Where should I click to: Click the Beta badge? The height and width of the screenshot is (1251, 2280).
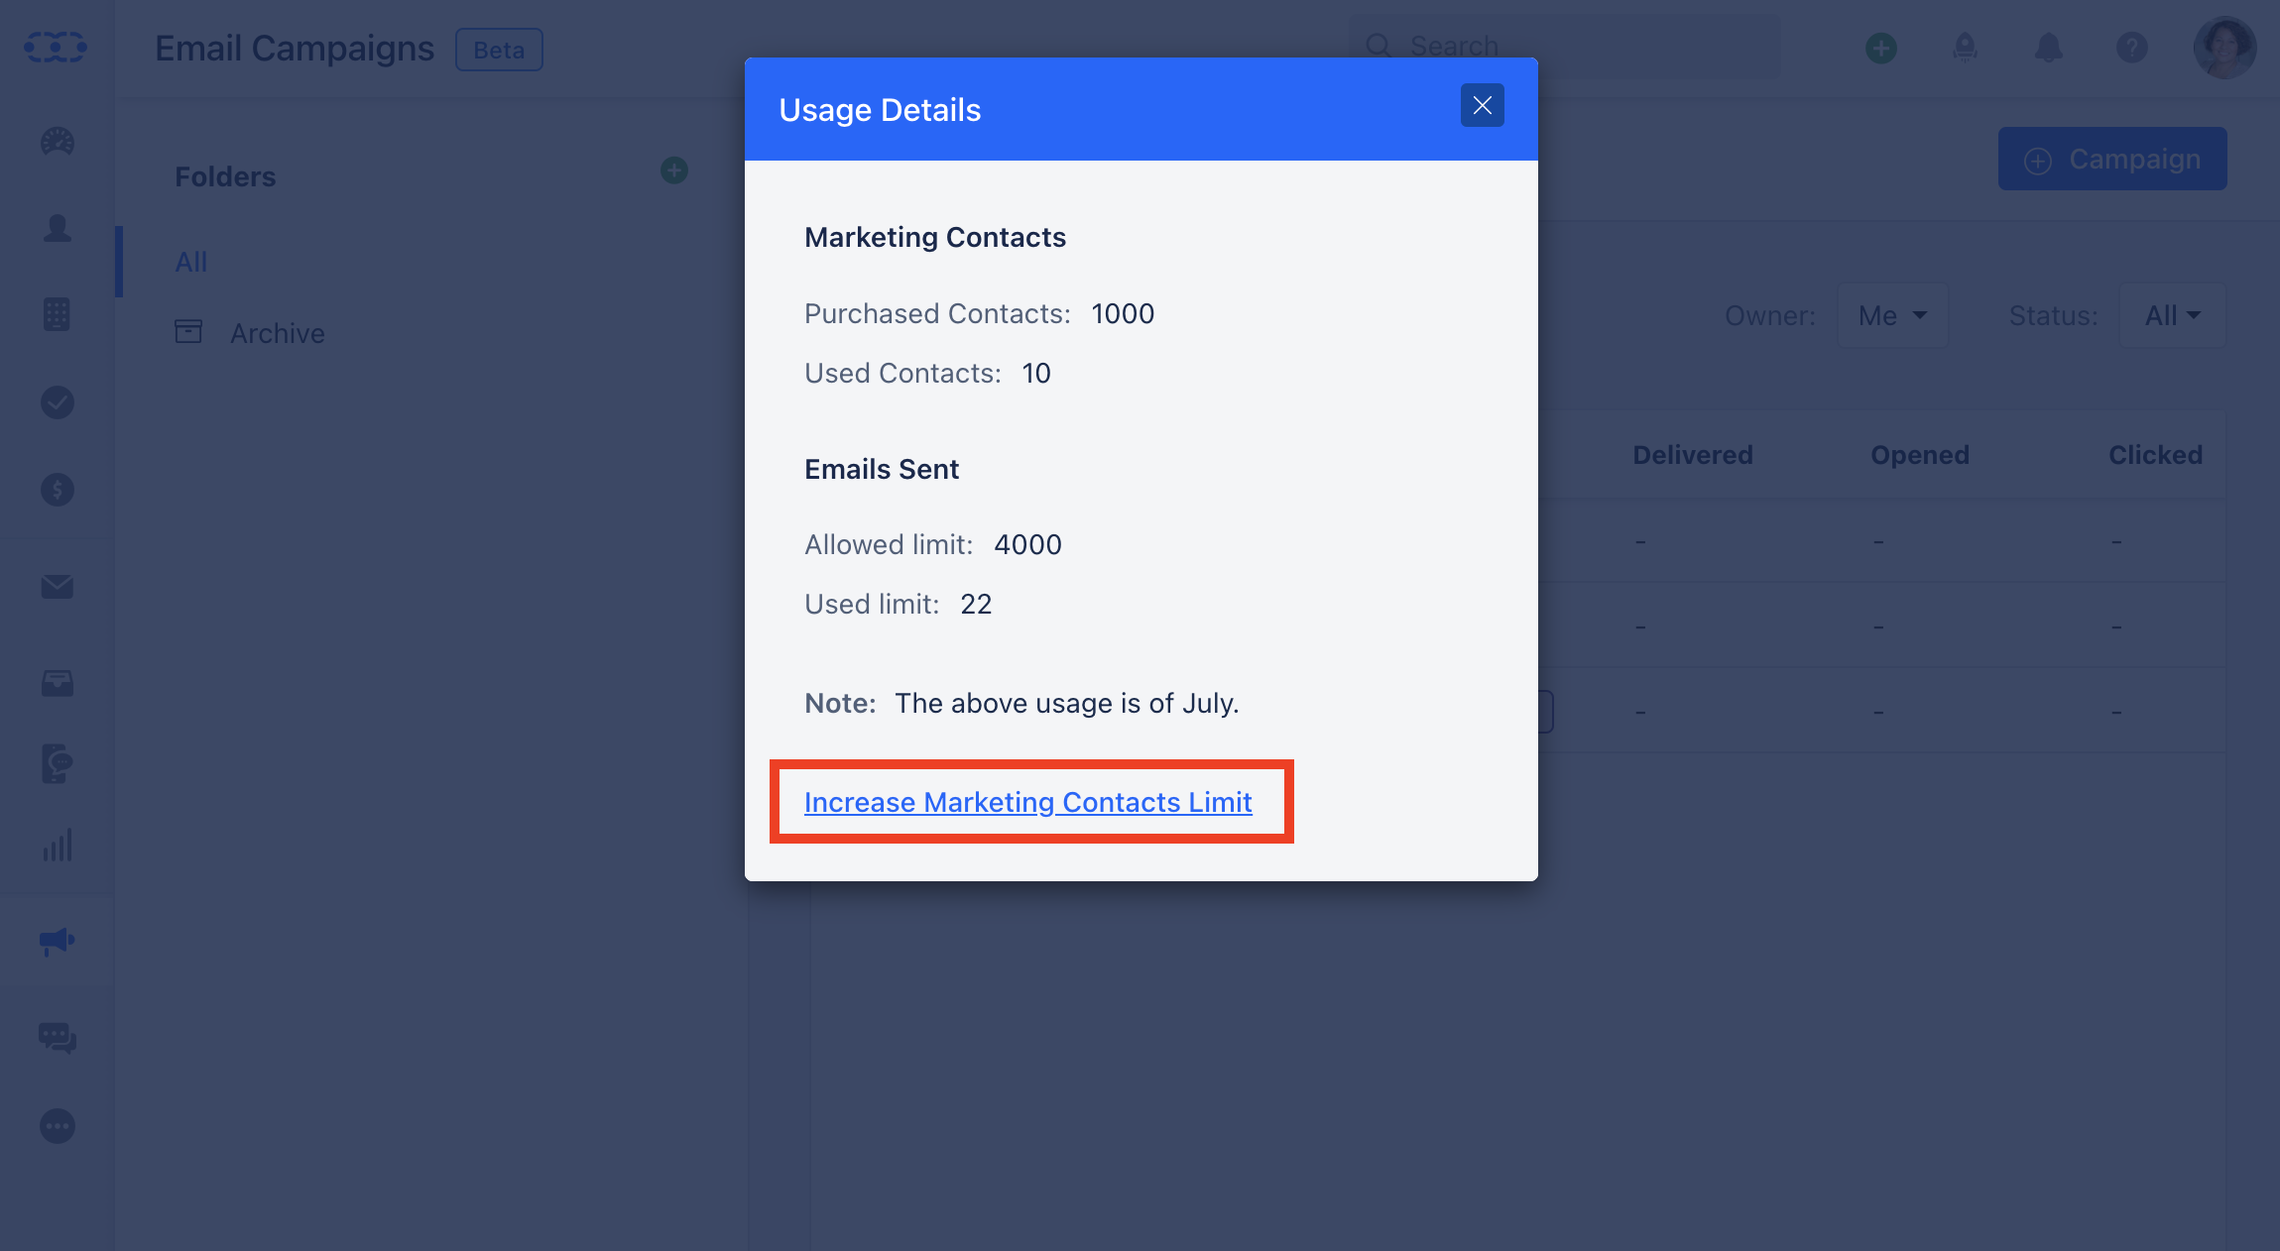point(499,50)
